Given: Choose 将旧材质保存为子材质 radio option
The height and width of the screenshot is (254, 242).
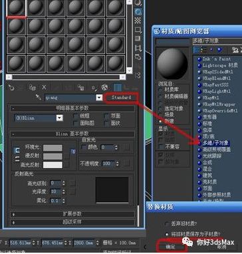Looking at the screenshot, I should pyautogui.click(x=168, y=234).
